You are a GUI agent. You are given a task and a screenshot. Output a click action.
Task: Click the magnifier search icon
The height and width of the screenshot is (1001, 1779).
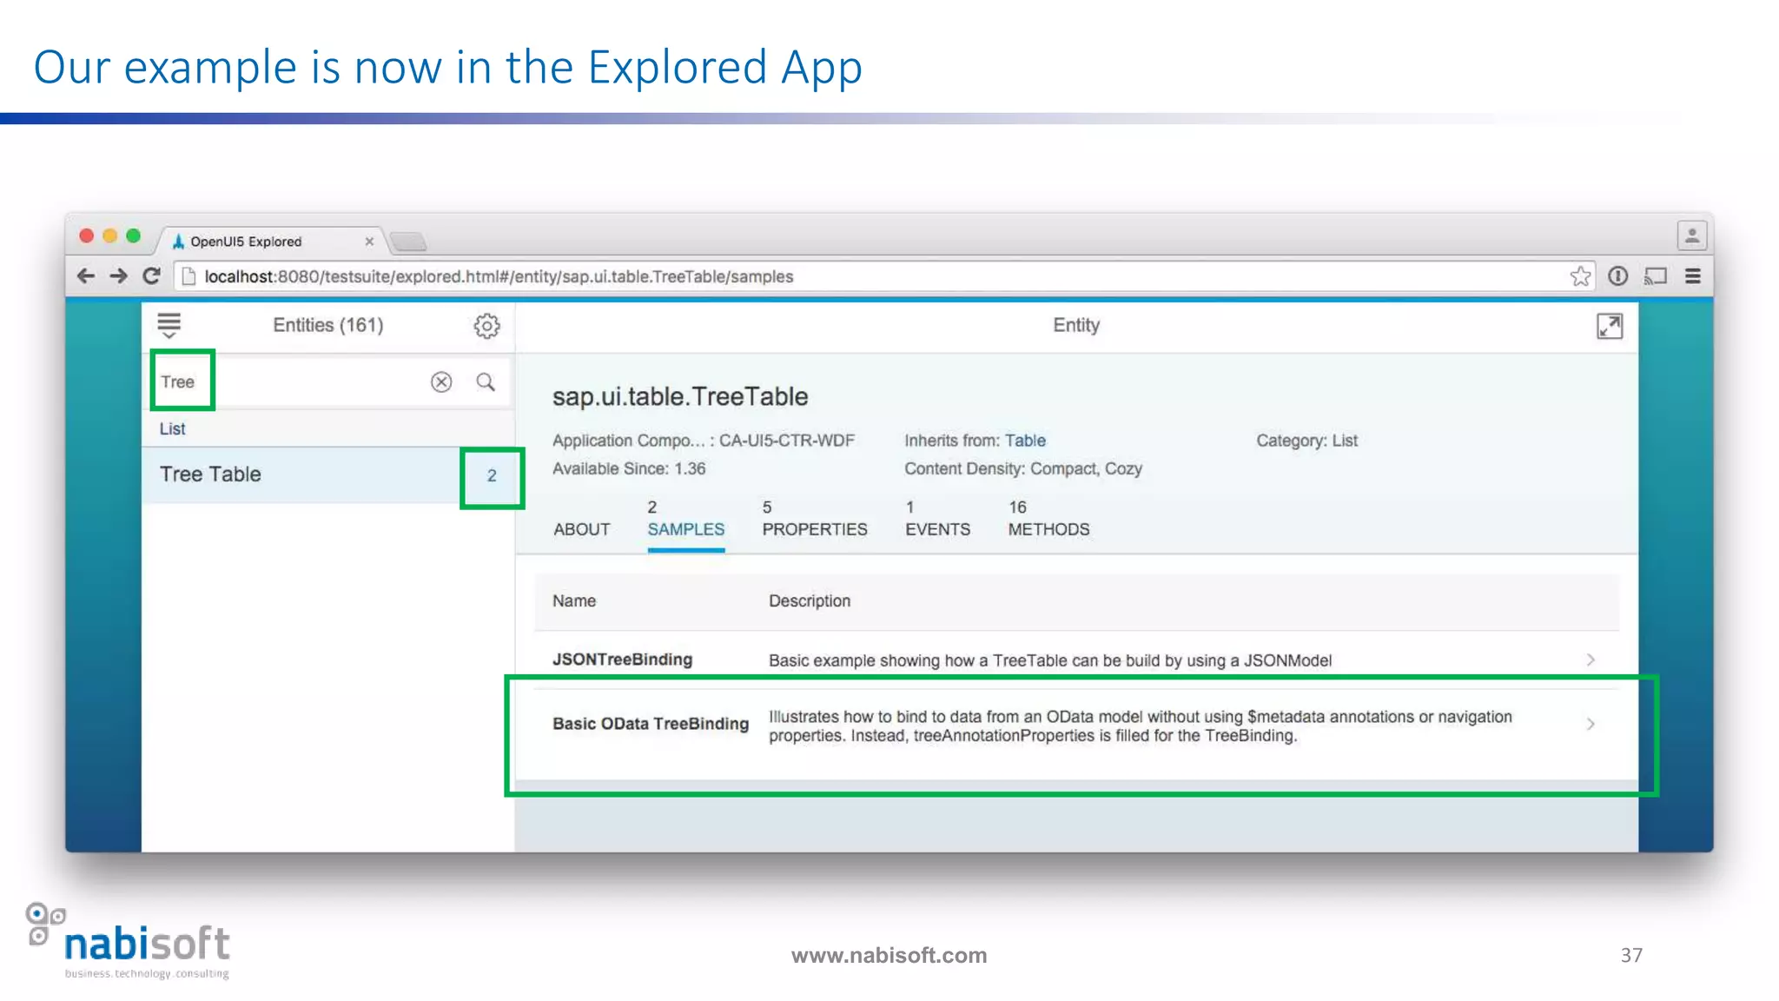tap(486, 382)
